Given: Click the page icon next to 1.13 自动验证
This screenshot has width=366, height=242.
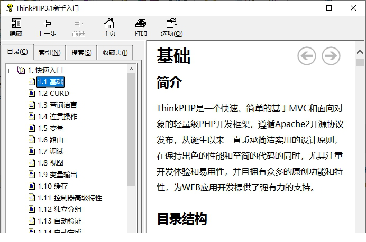Looking at the screenshot, I should pyautogui.click(x=32, y=221).
